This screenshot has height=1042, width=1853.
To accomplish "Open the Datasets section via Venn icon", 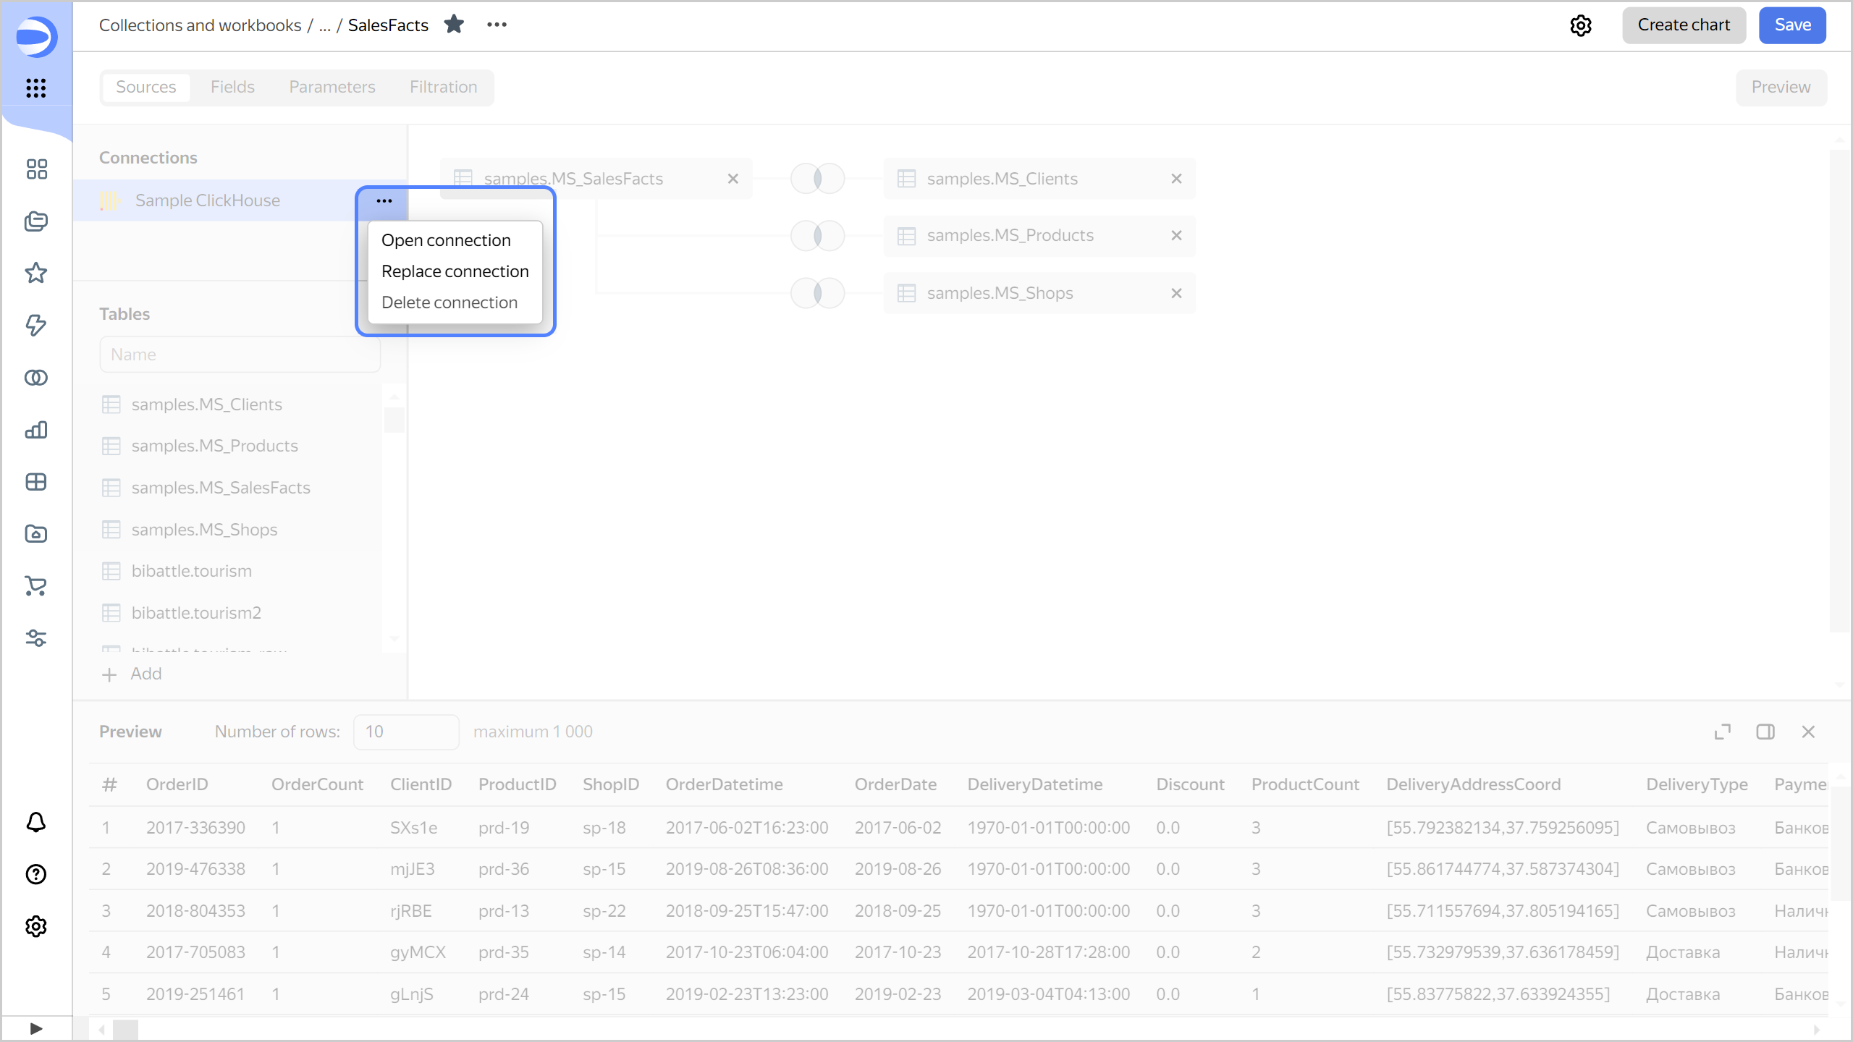I will tap(35, 377).
